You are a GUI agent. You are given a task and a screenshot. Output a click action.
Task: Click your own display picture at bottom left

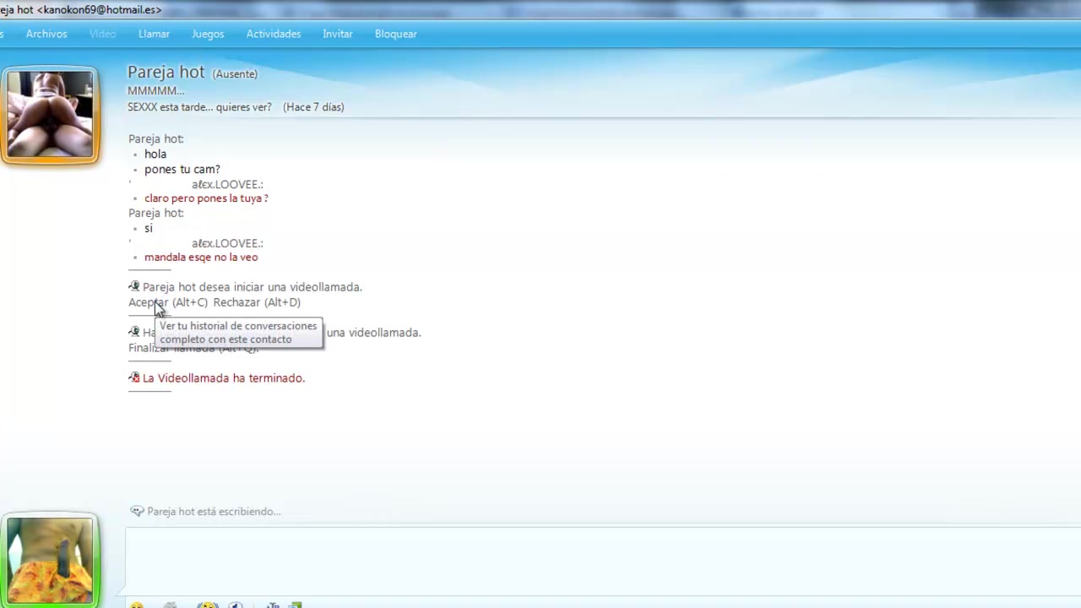pyautogui.click(x=50, y=560)
